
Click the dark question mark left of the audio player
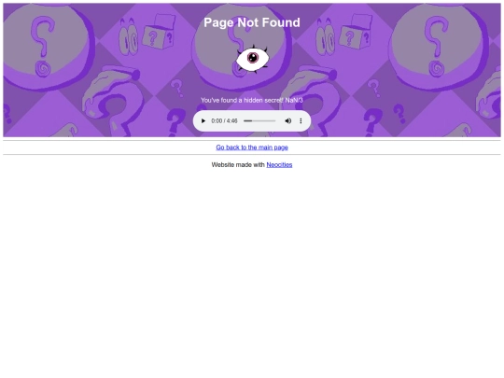pyautogui.click(x=175, y=122)
